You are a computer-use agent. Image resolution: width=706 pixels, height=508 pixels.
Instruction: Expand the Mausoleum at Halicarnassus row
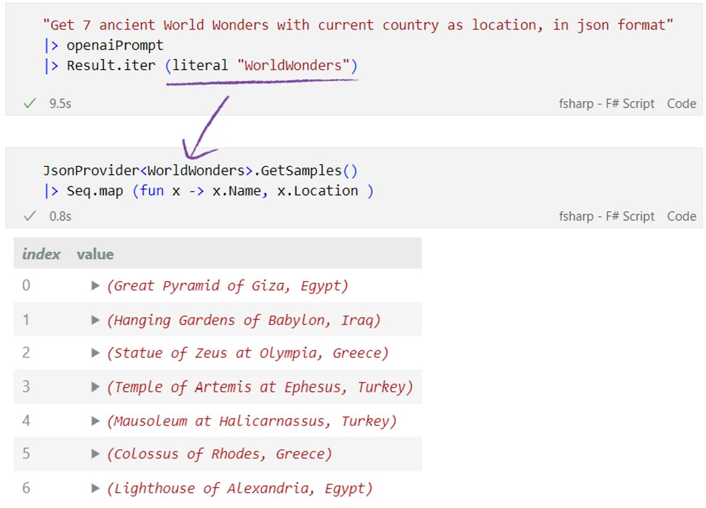(95, 420)
